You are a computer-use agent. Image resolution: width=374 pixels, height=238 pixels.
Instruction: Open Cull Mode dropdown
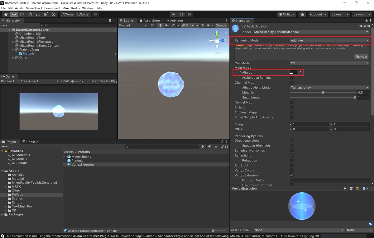(329, 63)
